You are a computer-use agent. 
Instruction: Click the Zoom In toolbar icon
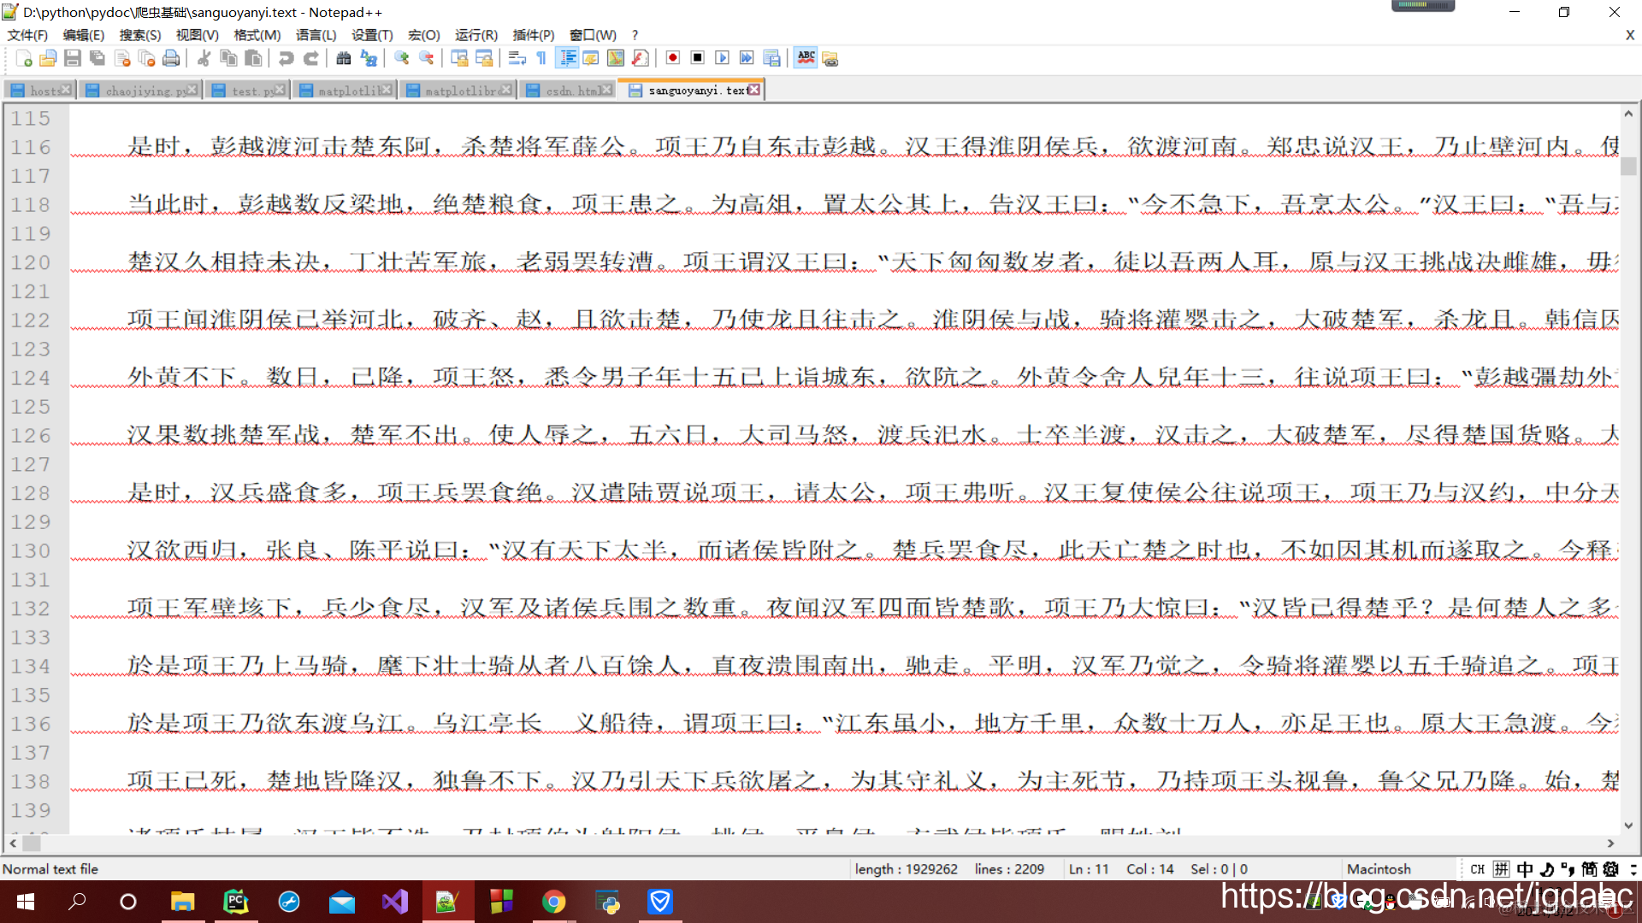tap(401, 58)
